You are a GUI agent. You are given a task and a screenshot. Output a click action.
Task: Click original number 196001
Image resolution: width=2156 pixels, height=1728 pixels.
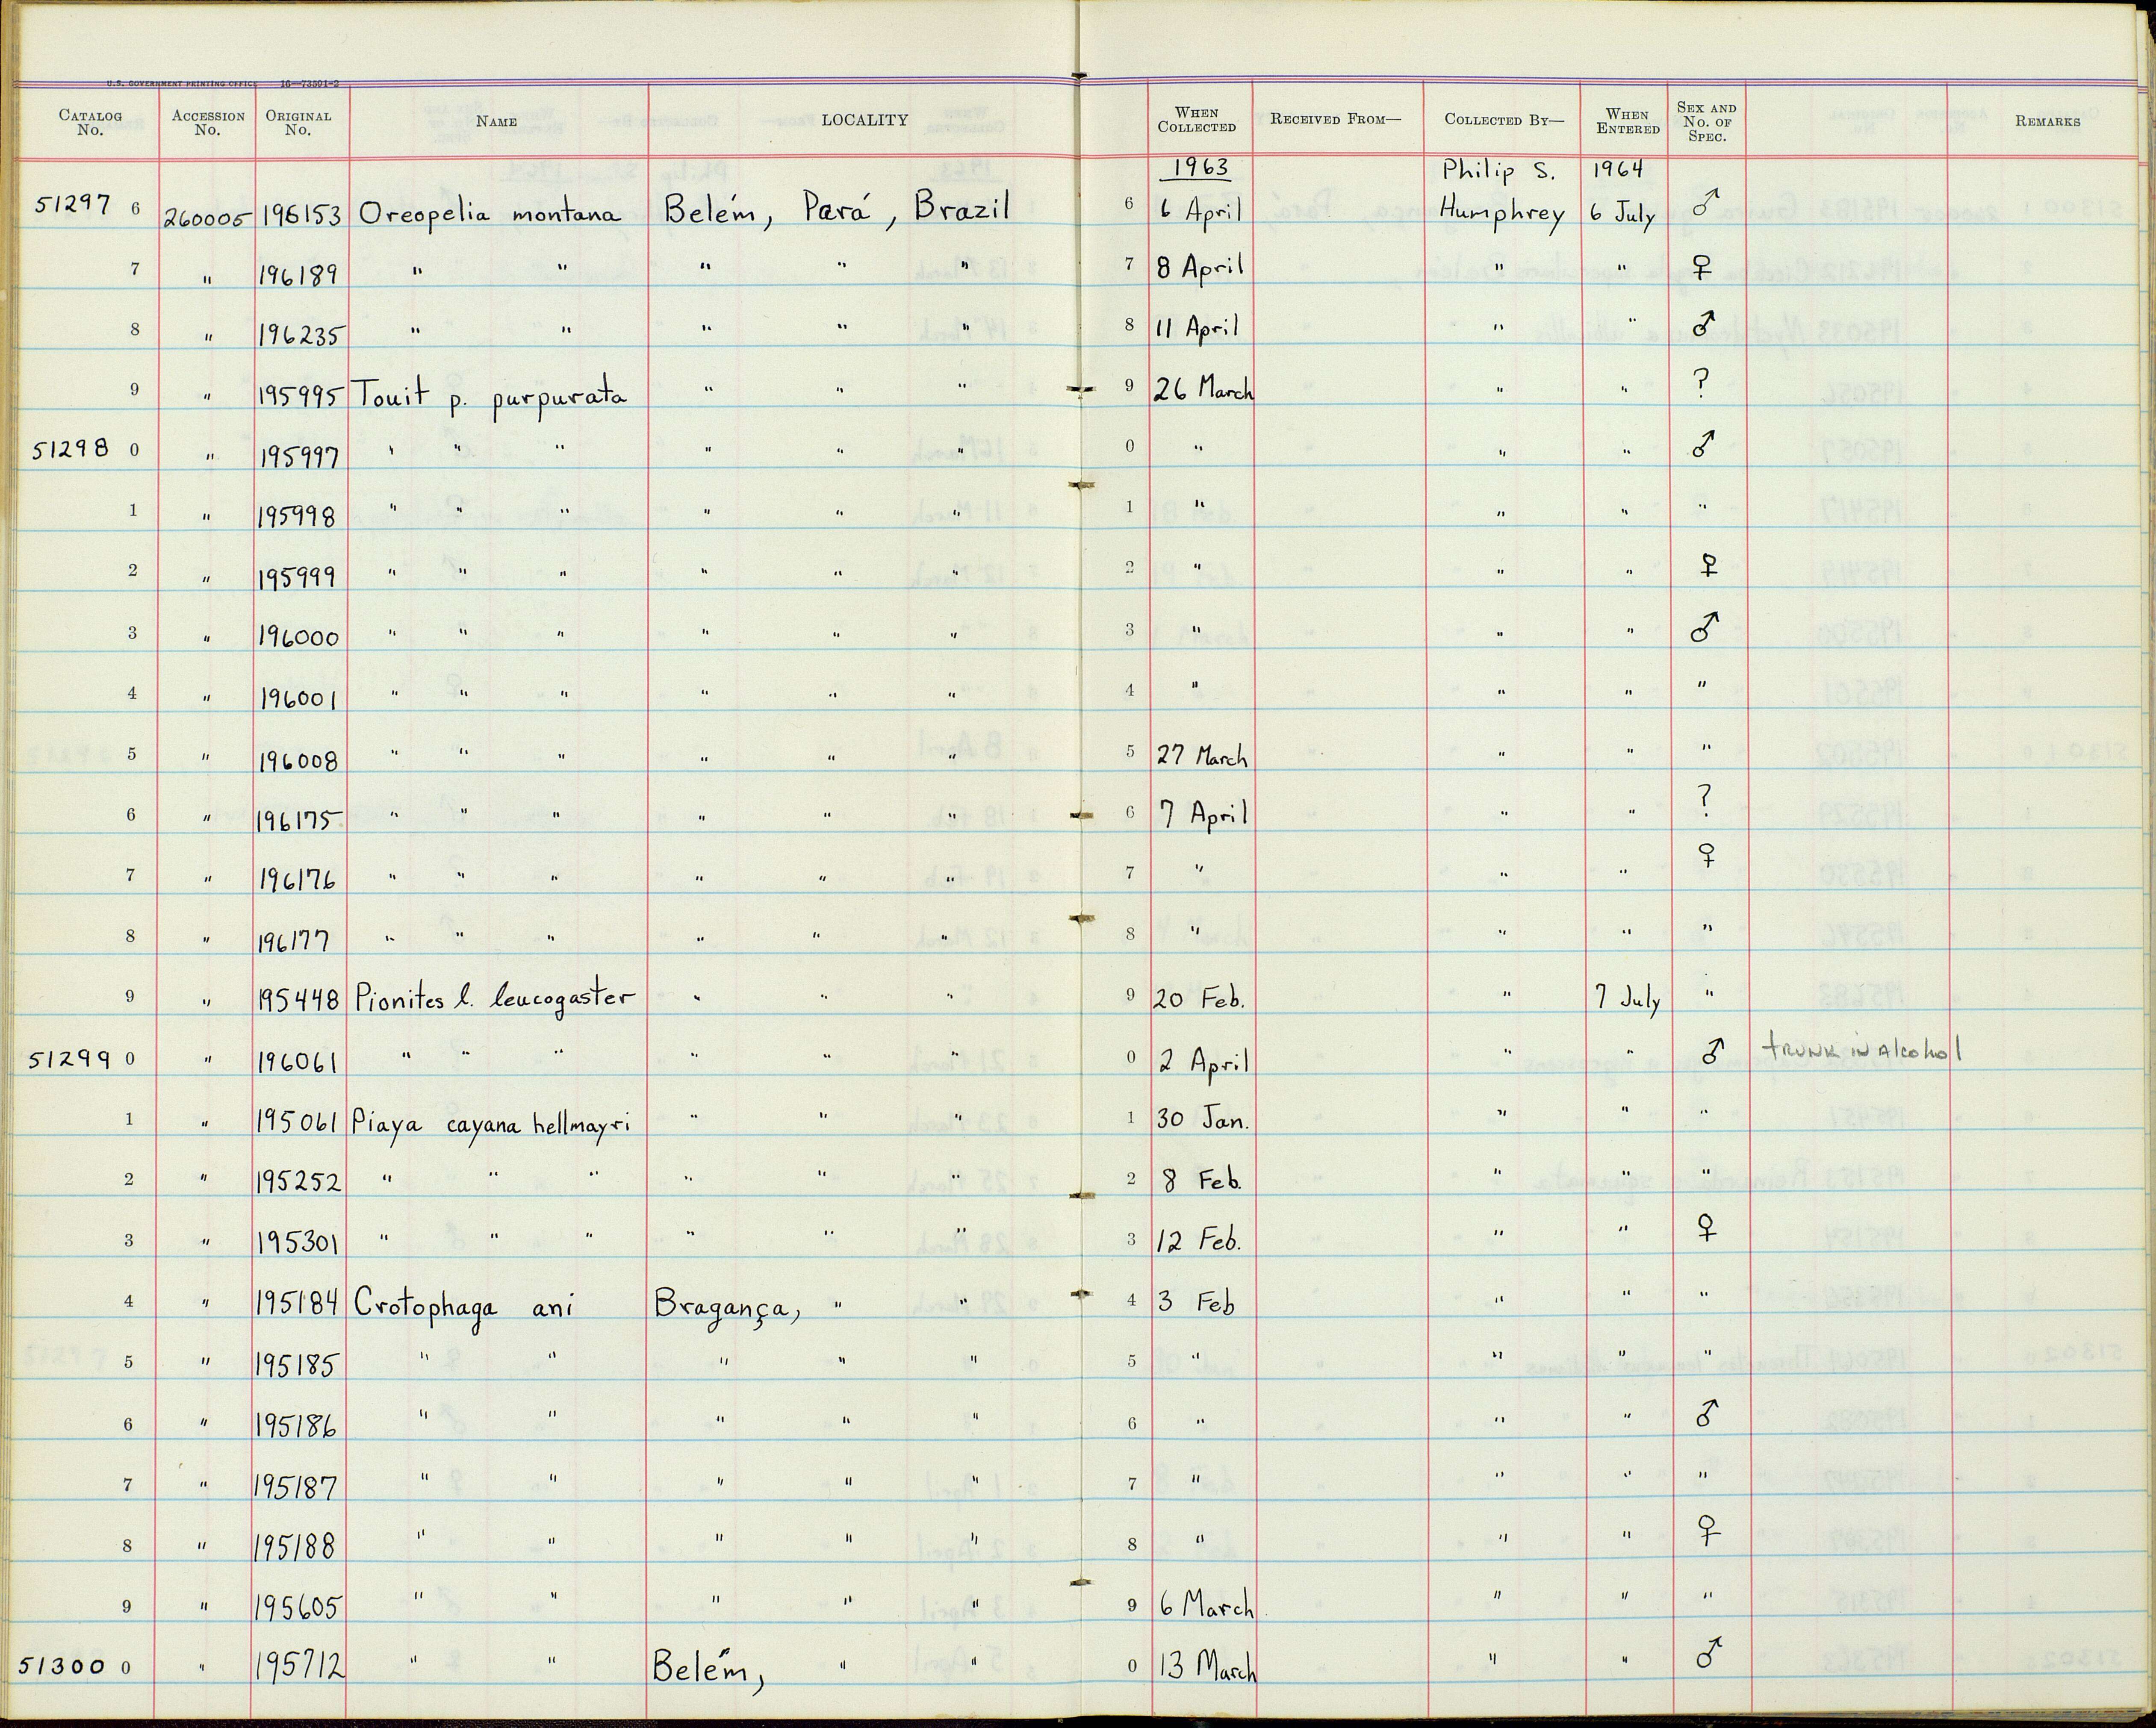point(297,698)
